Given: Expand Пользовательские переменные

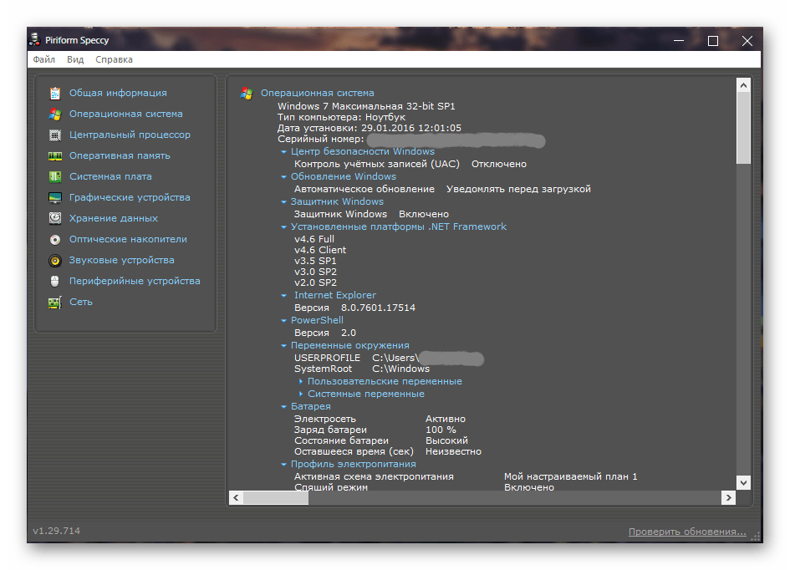Looking at the screenshot, I should click(301, 382).
